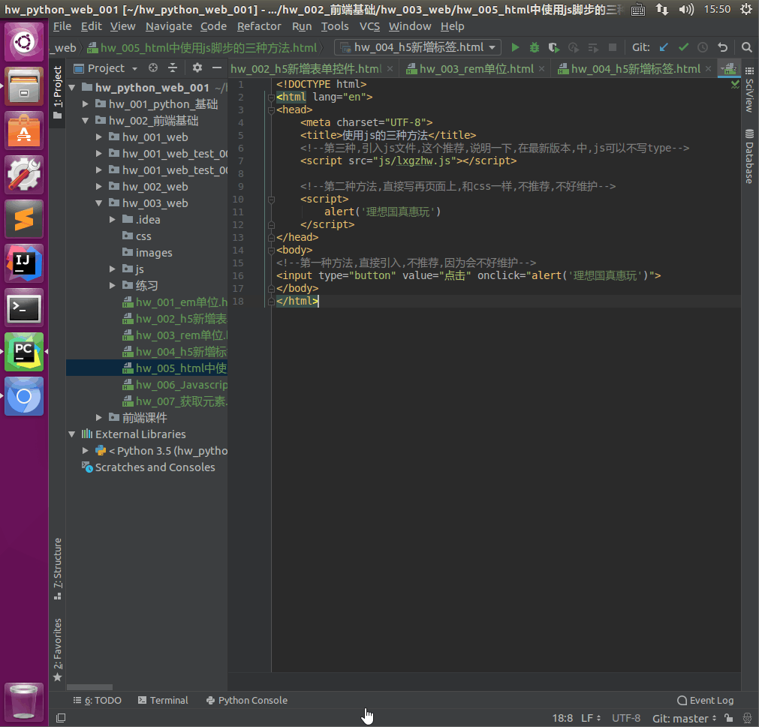759x727 pixels.
Task: Click the green Run button
Action: click(x=515, y=47)
